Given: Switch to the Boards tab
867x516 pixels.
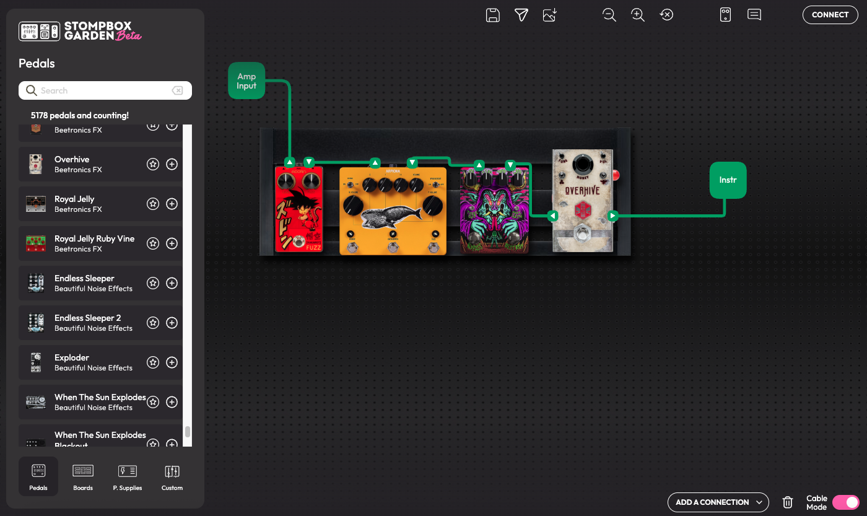Looking at the screenshot, I should pyautogui.click(x=83, y=476).
